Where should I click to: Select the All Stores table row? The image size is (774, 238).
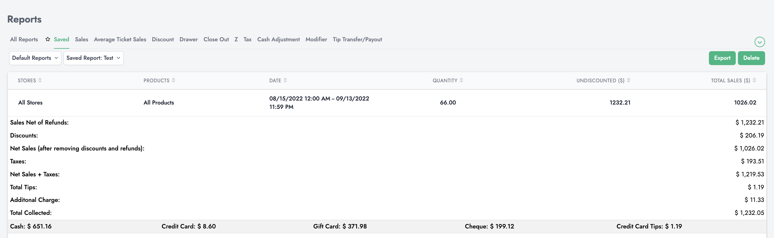coord(31,103)
